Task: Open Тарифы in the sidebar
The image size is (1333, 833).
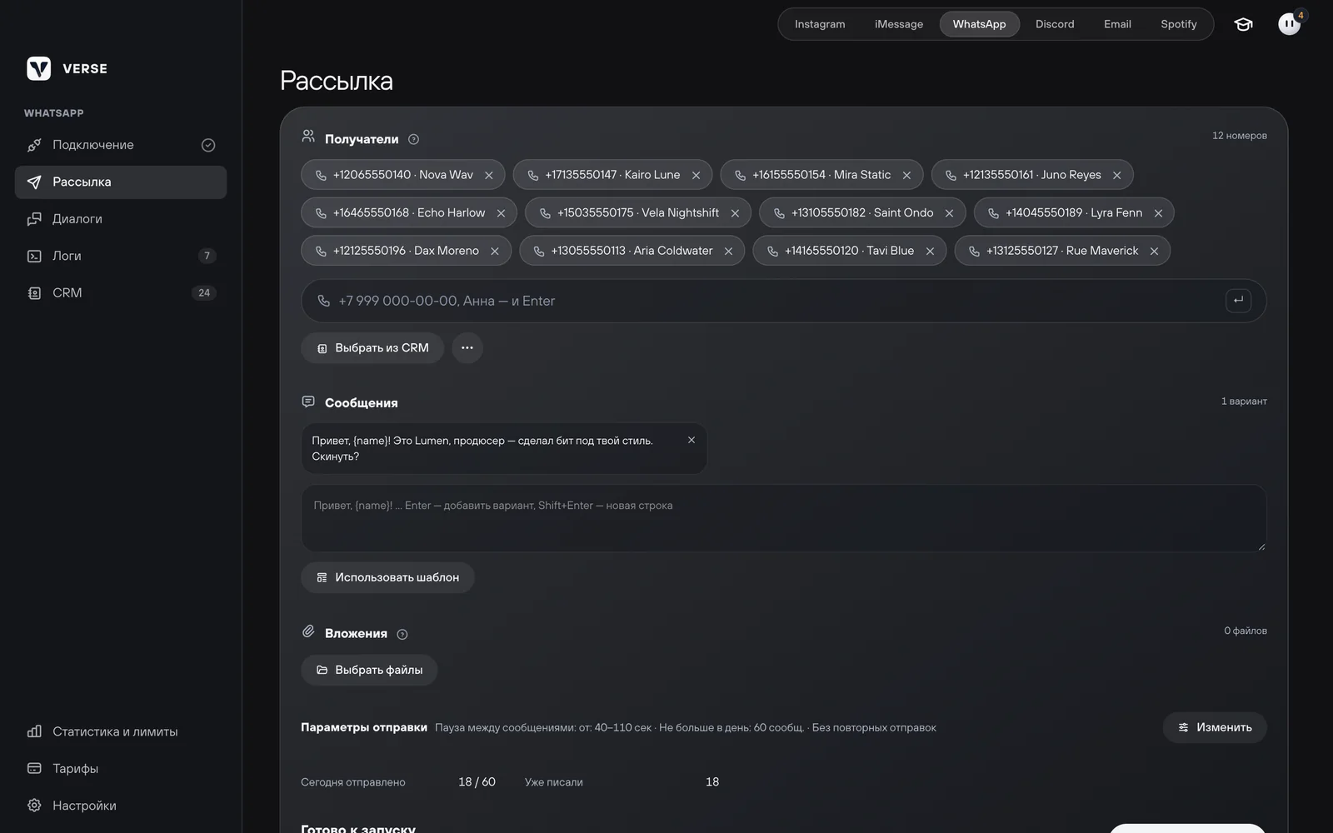Action: click(x=121, y=769)
